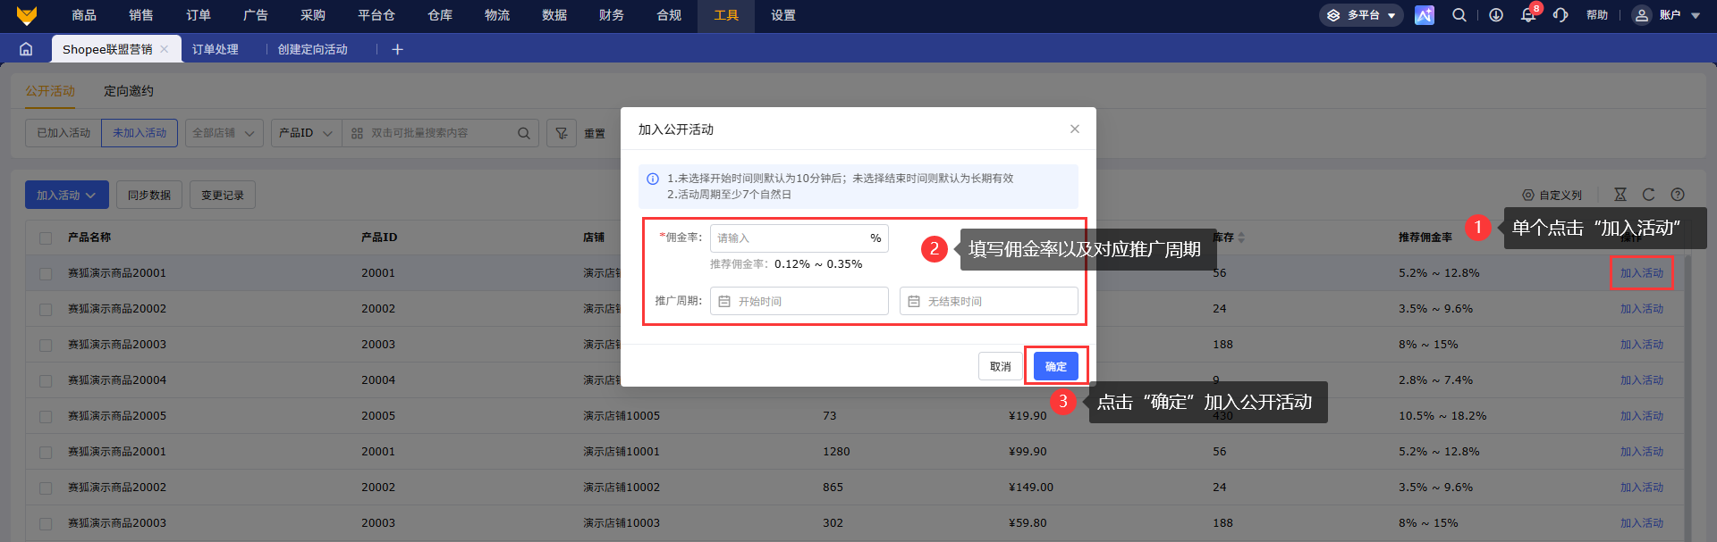Expand the blue 加入活动 dropdown button
The width and height of the screenshot is (1717, 542).
pos(67,195)
